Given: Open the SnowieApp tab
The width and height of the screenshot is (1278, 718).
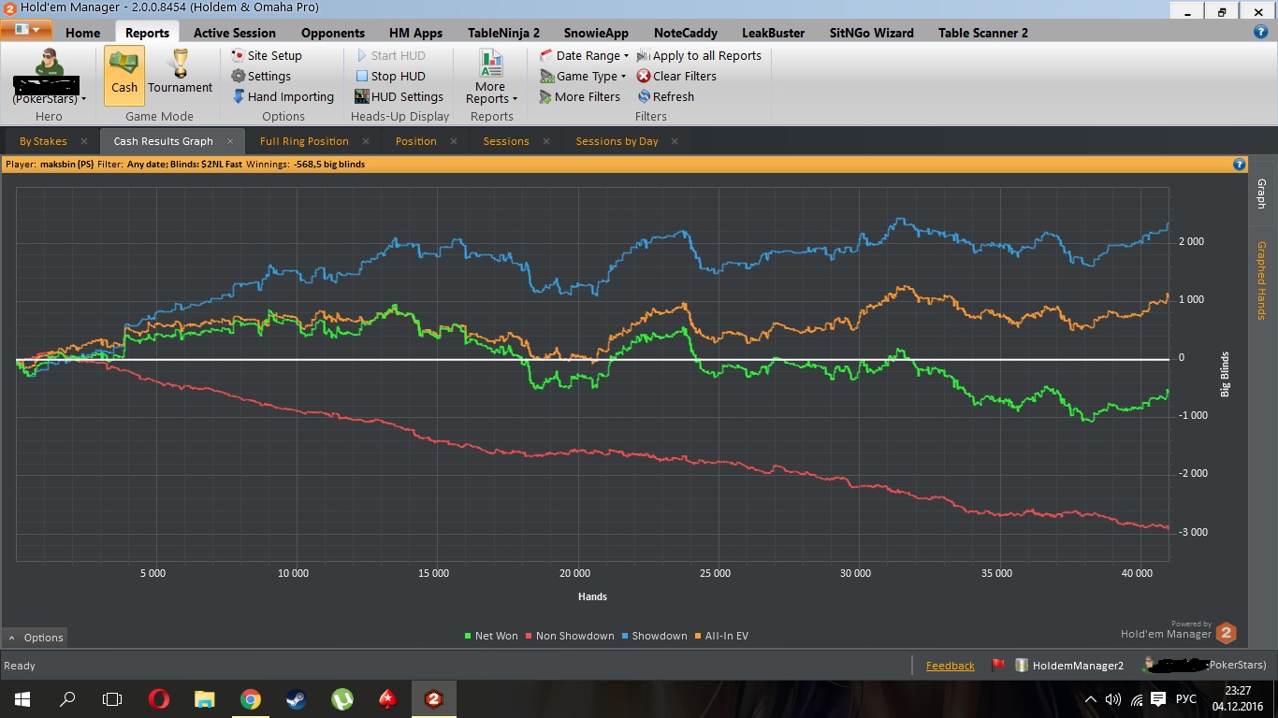Looking at the screenshot, I should pos(596,33).
